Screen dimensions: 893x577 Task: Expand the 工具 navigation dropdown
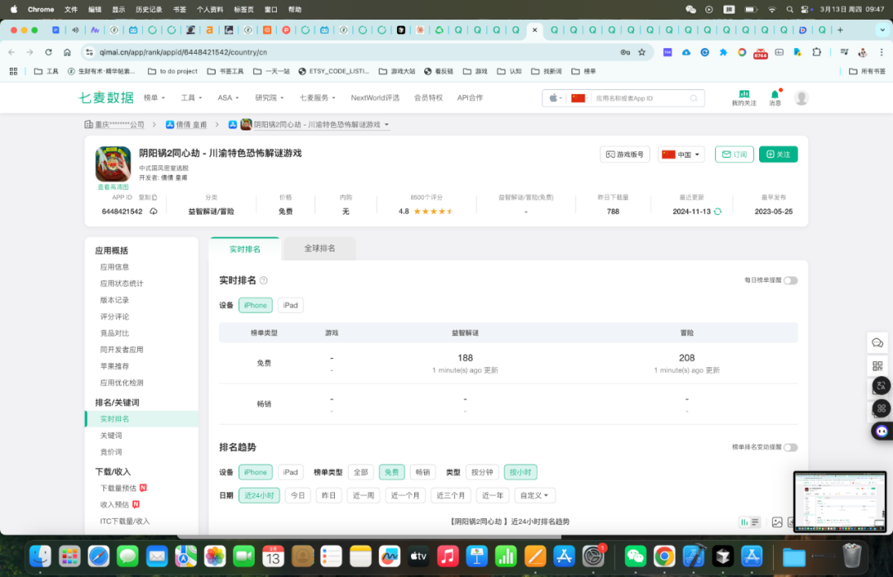tap(191, 98)
